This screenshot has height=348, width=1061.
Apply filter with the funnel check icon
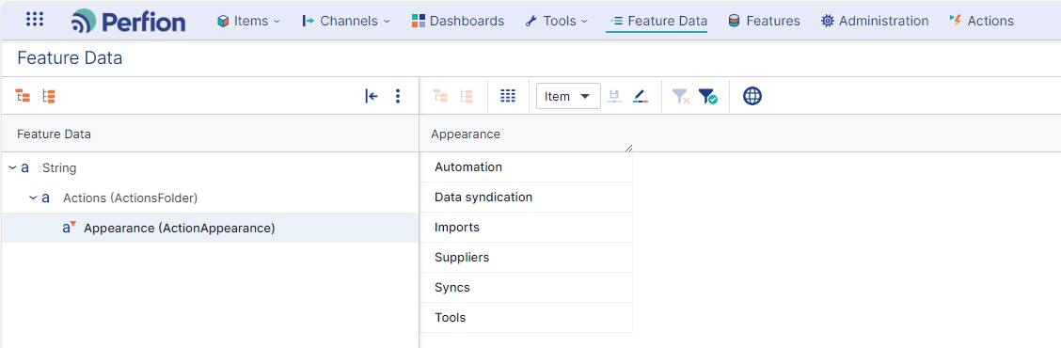[x=707, y=96]
